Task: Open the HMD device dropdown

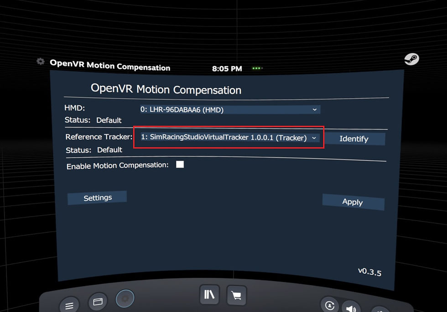Action: 230,109
